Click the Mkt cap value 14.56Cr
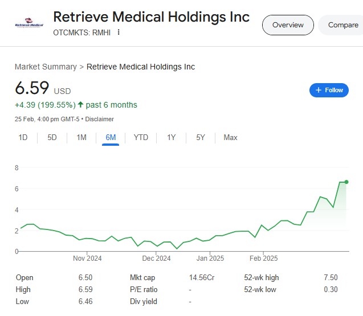This screenshot has height=316, width=363. 202,278
